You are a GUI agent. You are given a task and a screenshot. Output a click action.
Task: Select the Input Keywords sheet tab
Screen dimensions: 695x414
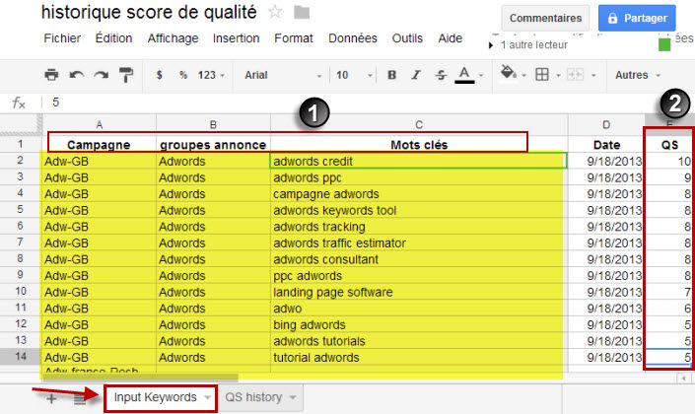pyautogui.click(x=161, y=397)
